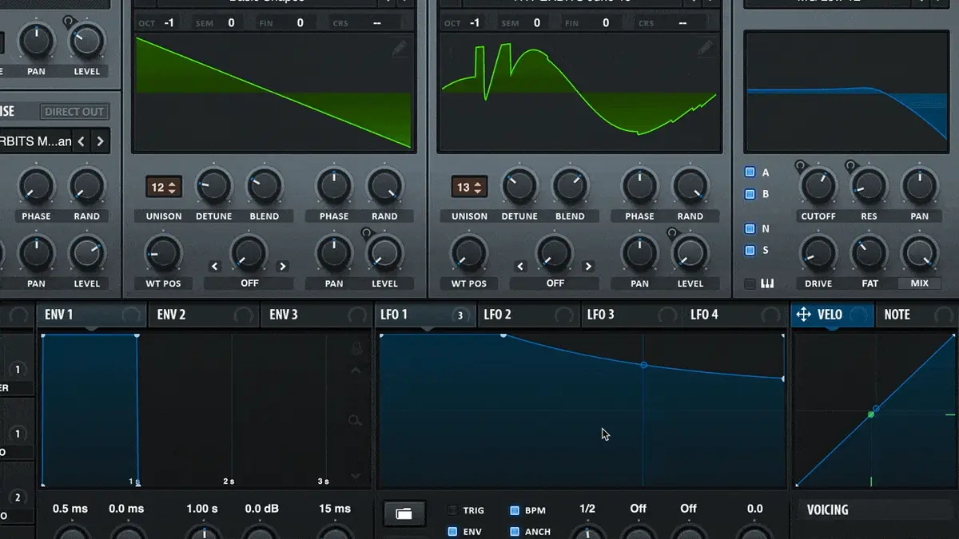Click the ENV 1 attack value 0.5 ms

click(70, 509)
